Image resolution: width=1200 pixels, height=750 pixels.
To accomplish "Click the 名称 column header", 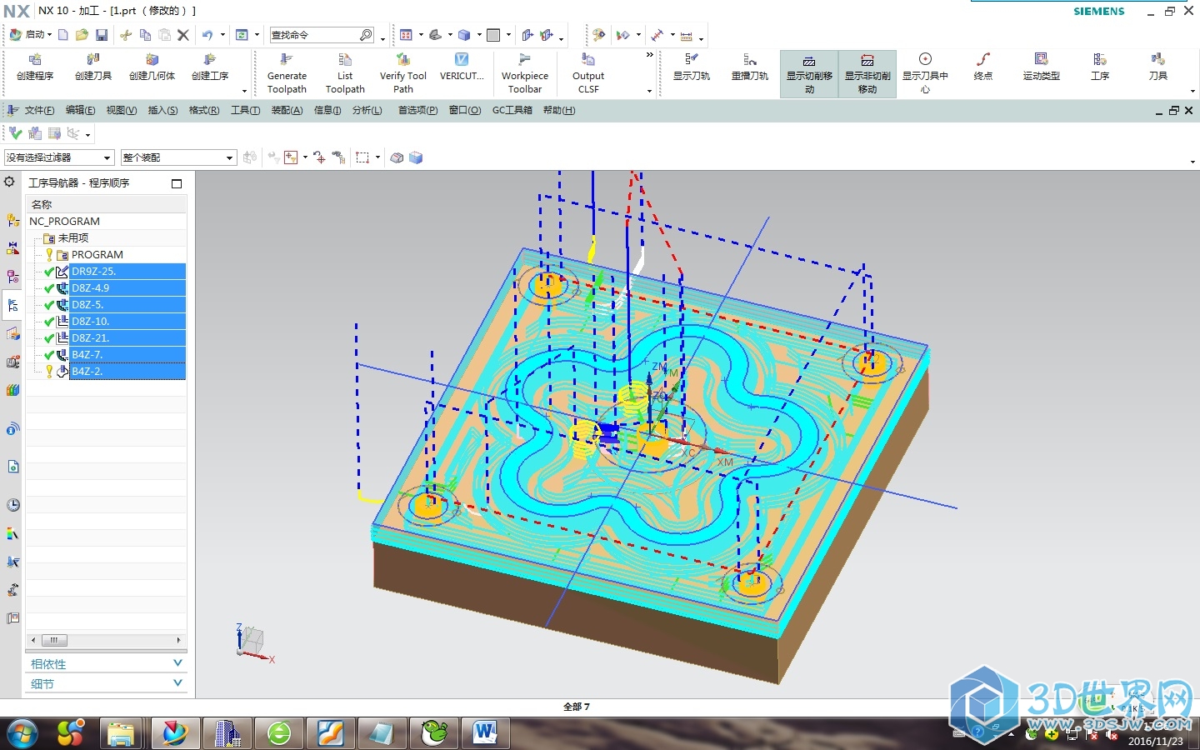I will point(106,204).
